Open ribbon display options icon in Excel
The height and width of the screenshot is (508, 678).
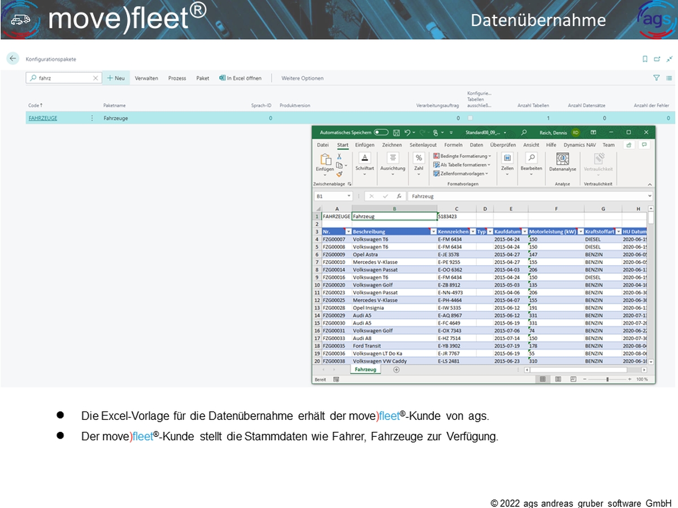pos(593,133)
